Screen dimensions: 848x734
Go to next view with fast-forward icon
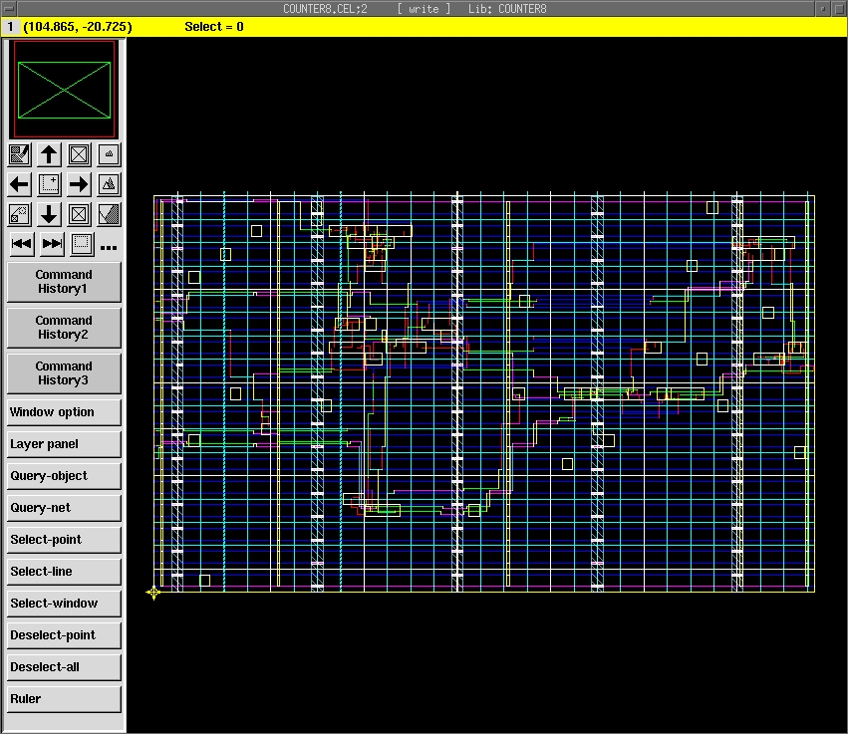coord(52,244)
